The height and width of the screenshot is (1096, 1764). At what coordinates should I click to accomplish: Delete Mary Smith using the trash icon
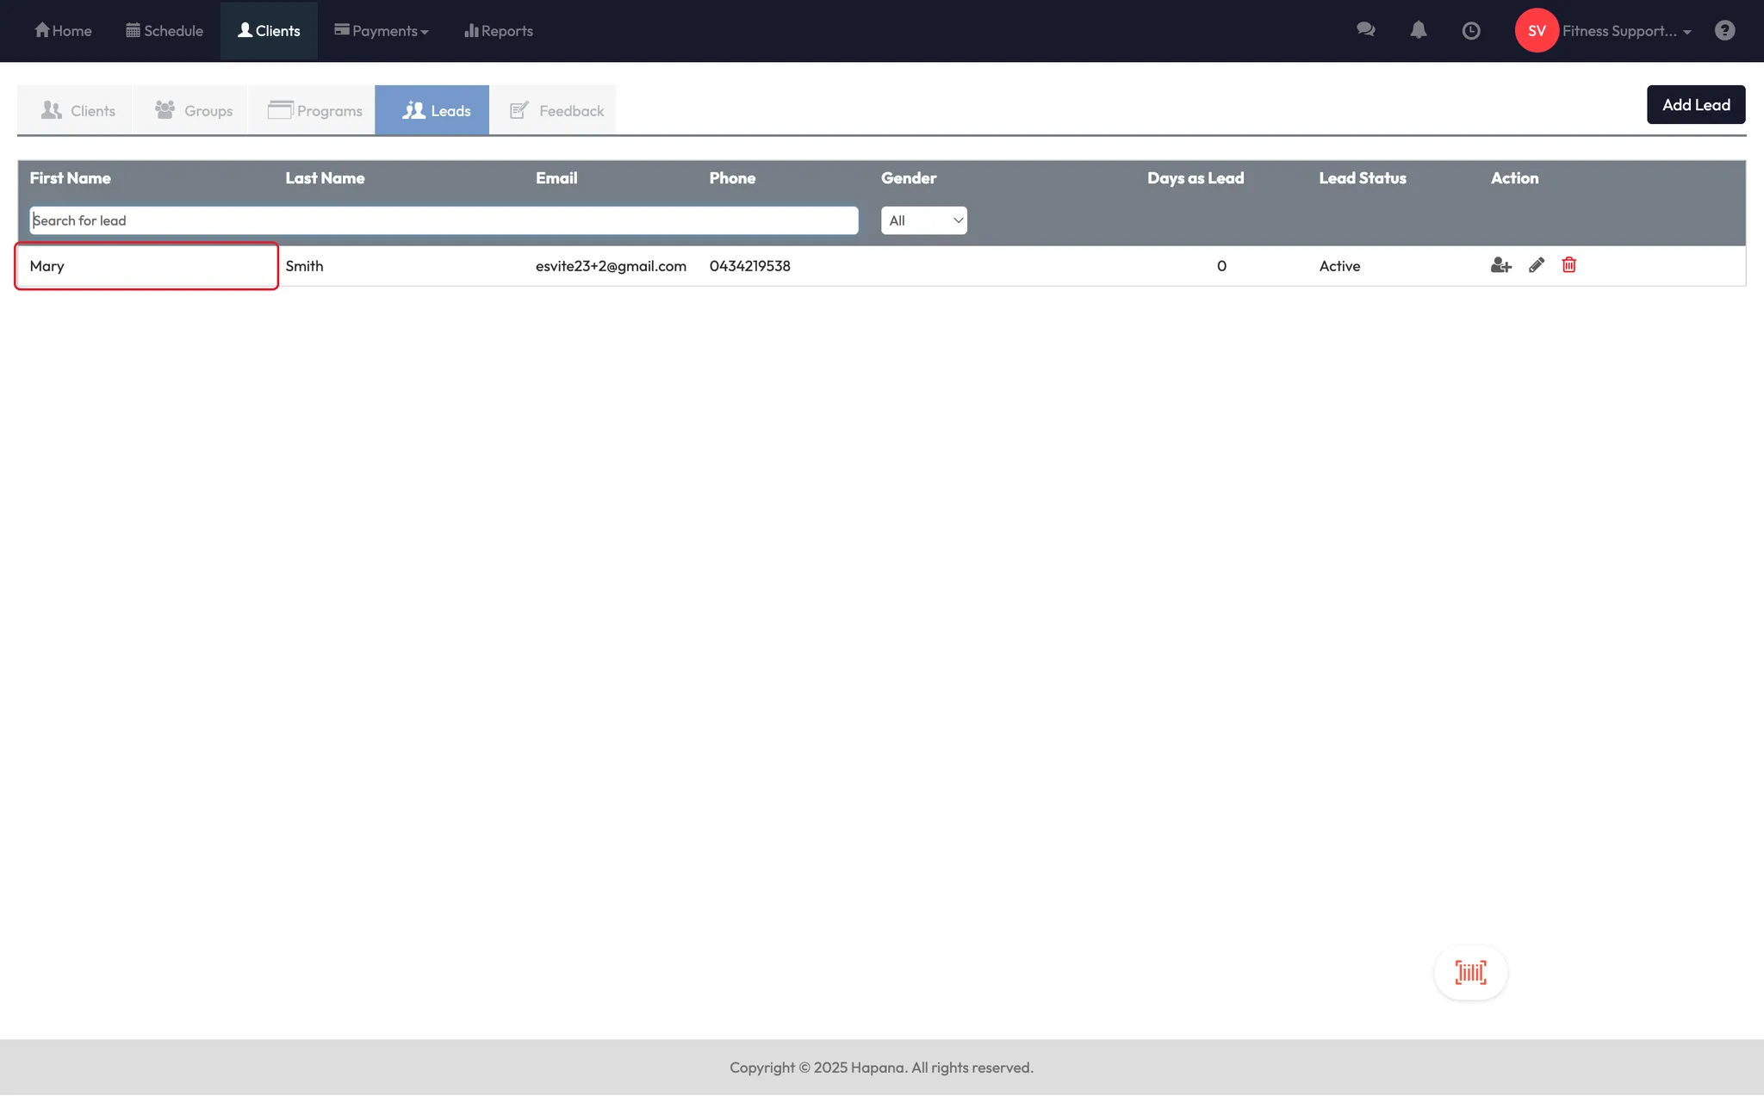click(1568, 265)
